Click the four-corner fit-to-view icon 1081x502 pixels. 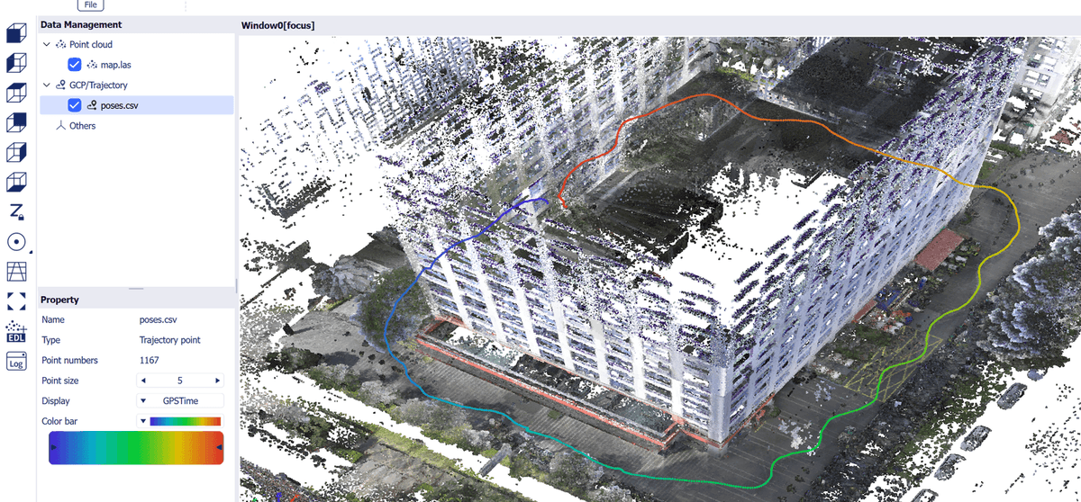pyautogui.click(x=16, y=300)
